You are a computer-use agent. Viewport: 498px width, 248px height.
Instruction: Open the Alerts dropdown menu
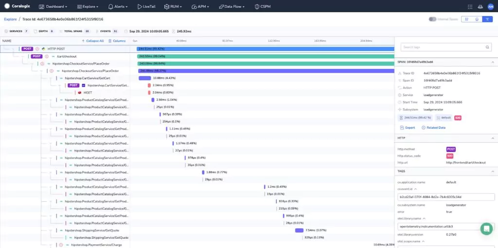118,7
